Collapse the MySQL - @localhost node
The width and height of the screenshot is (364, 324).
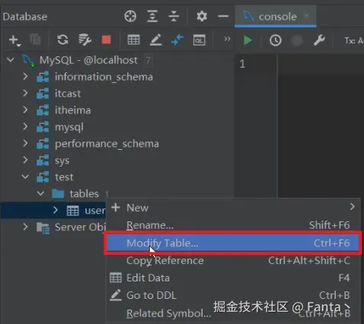pos(11,60)
